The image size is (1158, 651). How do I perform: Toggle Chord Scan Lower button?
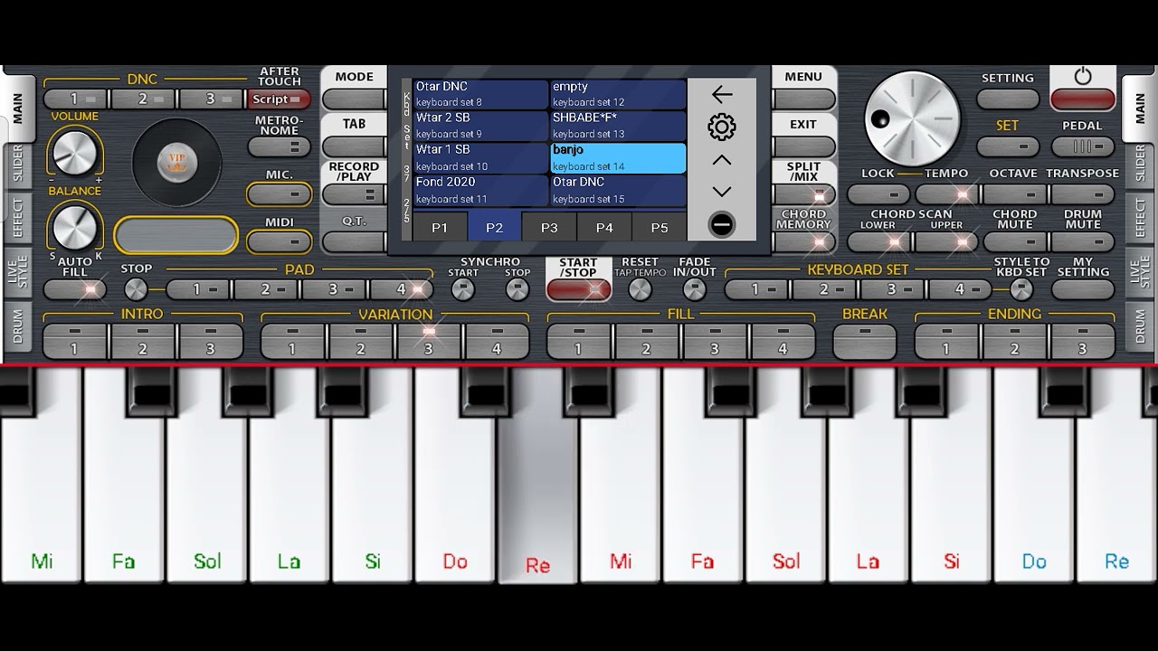pos(878,241)
